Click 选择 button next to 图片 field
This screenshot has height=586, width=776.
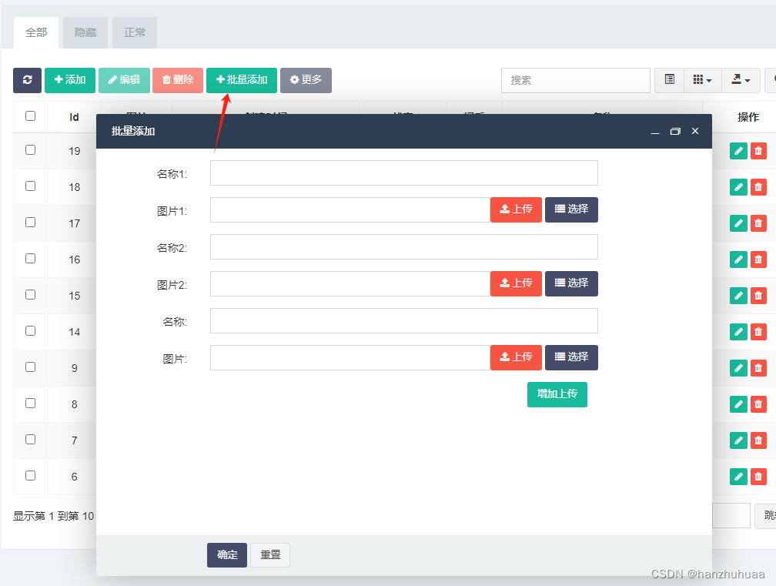(571, 357)
